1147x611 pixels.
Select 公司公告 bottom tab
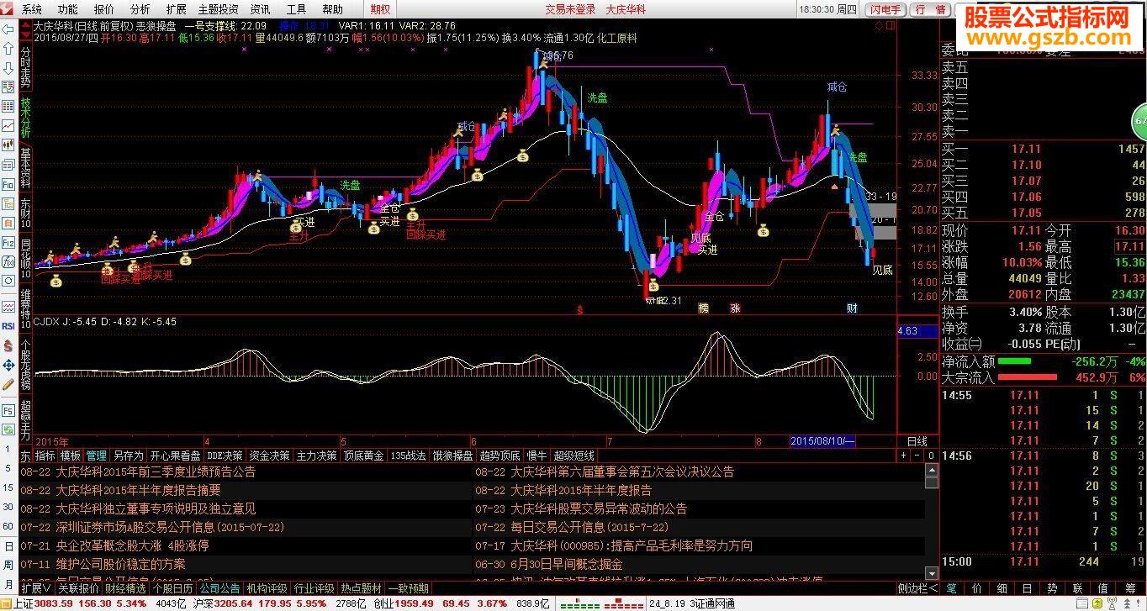click(x=219, y=588)
